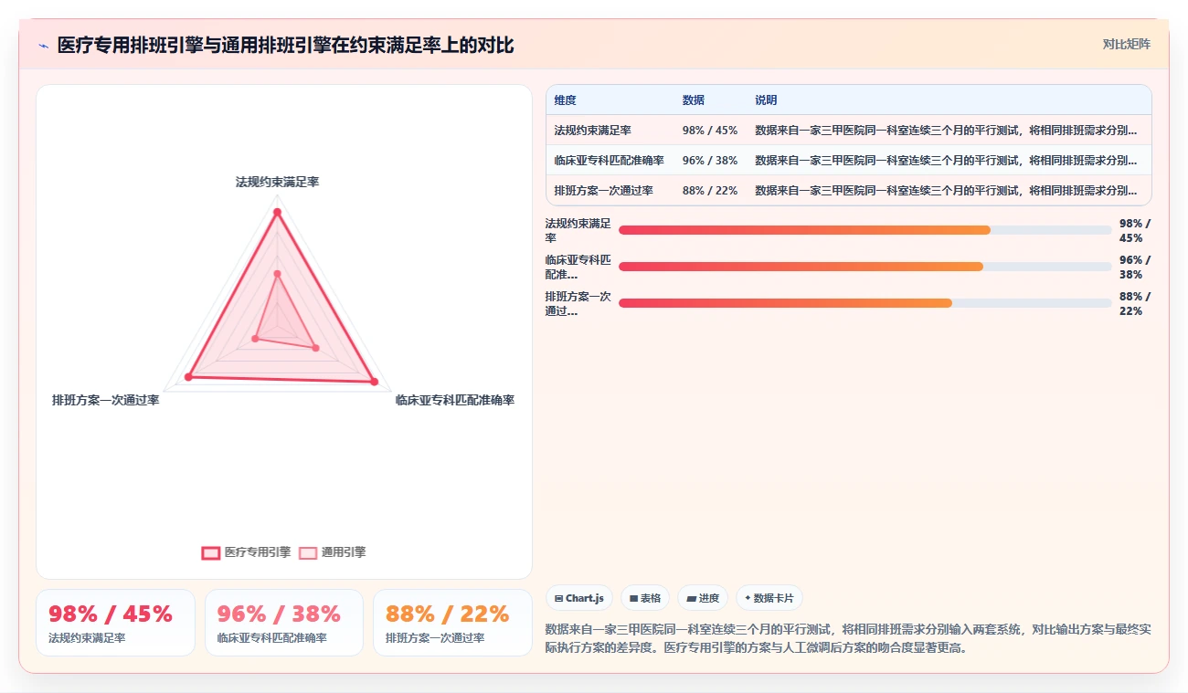Click the 数据卡片 tag chip
The height and width of the screenshot is (693, 1188).
click(x=769, y=598)
